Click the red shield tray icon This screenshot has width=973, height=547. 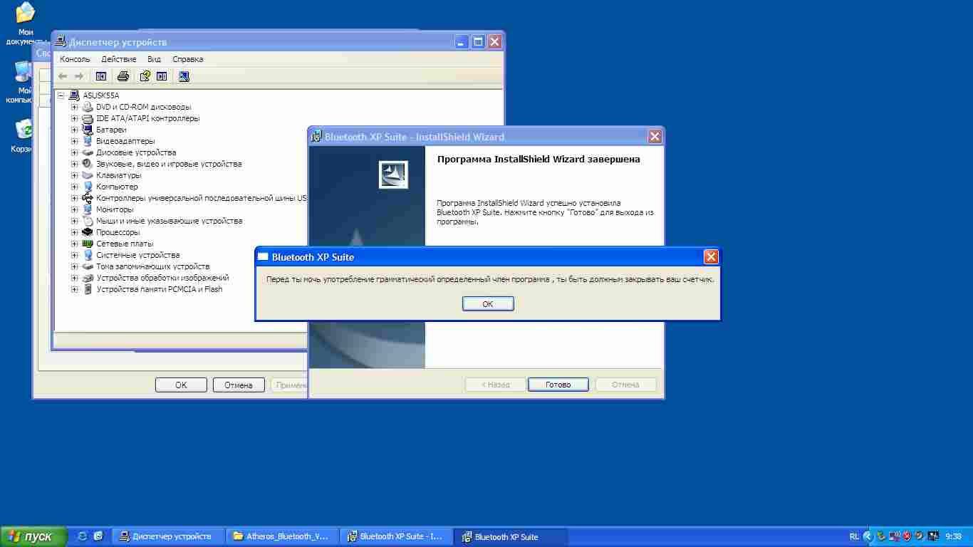pos(907,536)
